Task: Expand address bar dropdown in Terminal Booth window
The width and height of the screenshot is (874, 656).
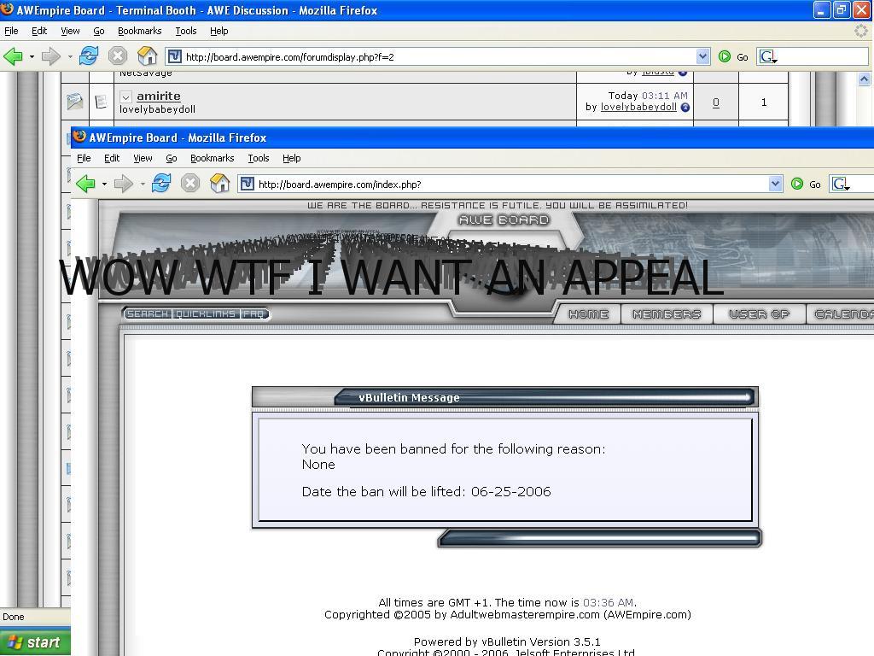Action: 702,56
